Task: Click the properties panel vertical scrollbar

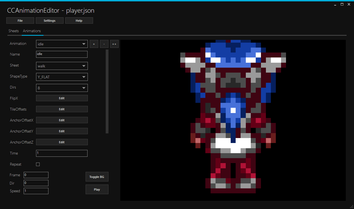Action: click(x=107, y=91)
